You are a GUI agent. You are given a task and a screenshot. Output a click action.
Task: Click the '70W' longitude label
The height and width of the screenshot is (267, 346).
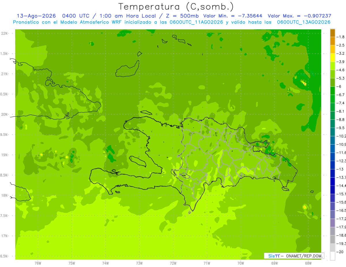(240, 263)
